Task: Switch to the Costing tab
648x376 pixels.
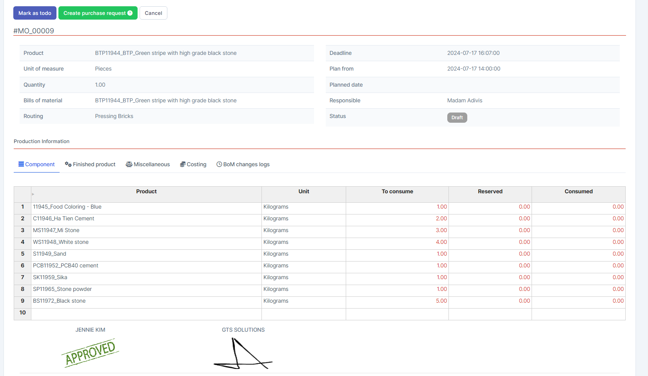Action: 196,164
